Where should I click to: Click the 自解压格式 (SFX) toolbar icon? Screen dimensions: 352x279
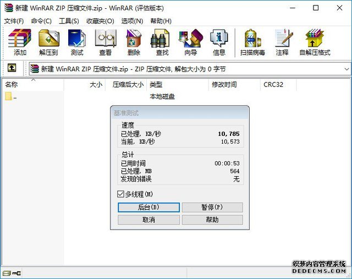[315, 38]
